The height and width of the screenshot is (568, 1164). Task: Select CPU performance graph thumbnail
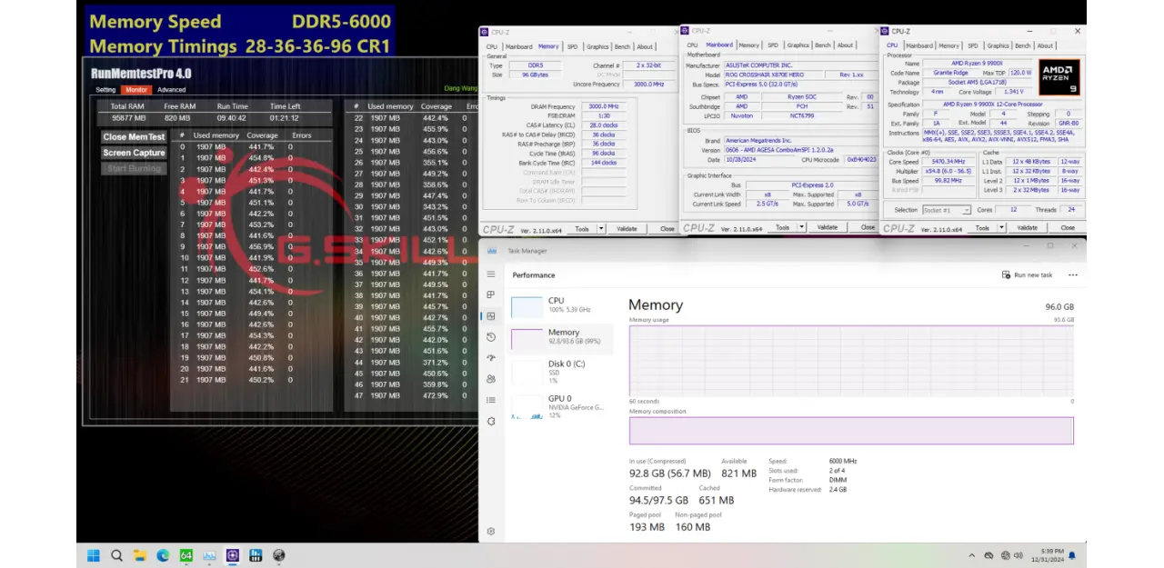click(x=527, y=307)
